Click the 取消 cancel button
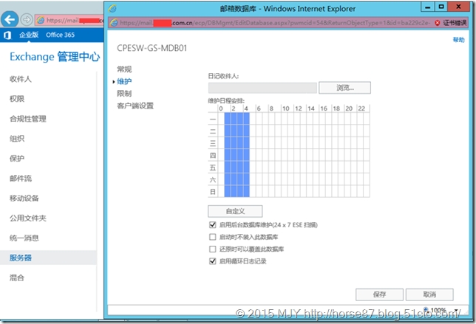The image size is (476, 324). [x=429, y=294]
